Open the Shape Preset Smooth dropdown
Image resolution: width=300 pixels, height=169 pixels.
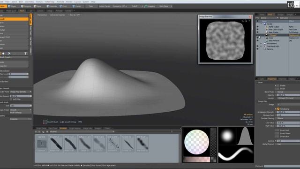(21, 110)
